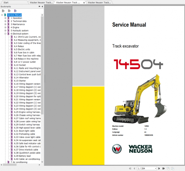Open bookmark 6.25 Engine wiring harness
185x171 pixels.
click(27, 112)
